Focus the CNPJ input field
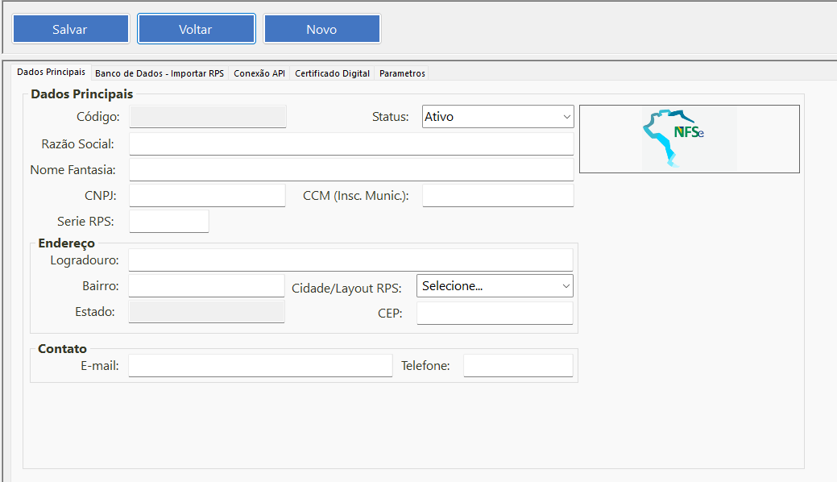Screen dimensions: 837x482 tap(207, 196)
